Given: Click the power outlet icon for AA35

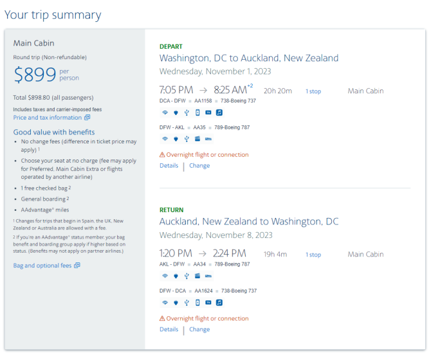Looking at the screenshot, I should point(176,139).
